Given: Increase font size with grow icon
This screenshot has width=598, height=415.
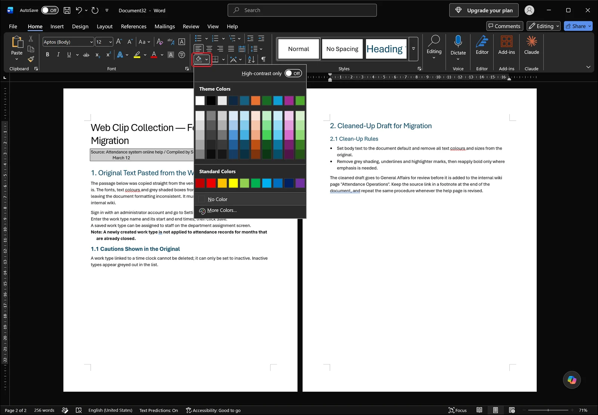Looking at the screenshot, I should [x=119, y=41].
